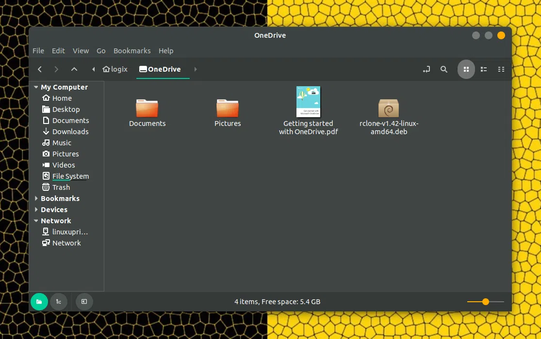Collapse the My Computer section
Screen dimensions: 541x339
click(36, 87)
